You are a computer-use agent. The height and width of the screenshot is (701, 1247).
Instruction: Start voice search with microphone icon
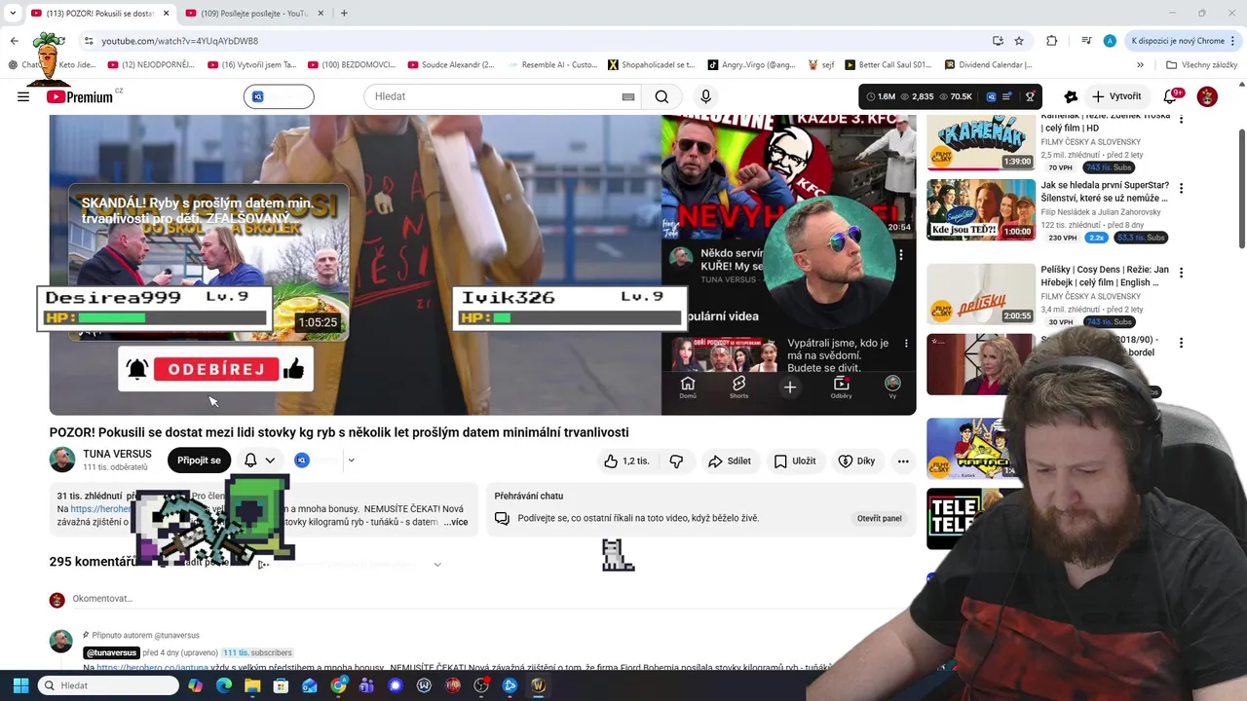pos(706,96)
